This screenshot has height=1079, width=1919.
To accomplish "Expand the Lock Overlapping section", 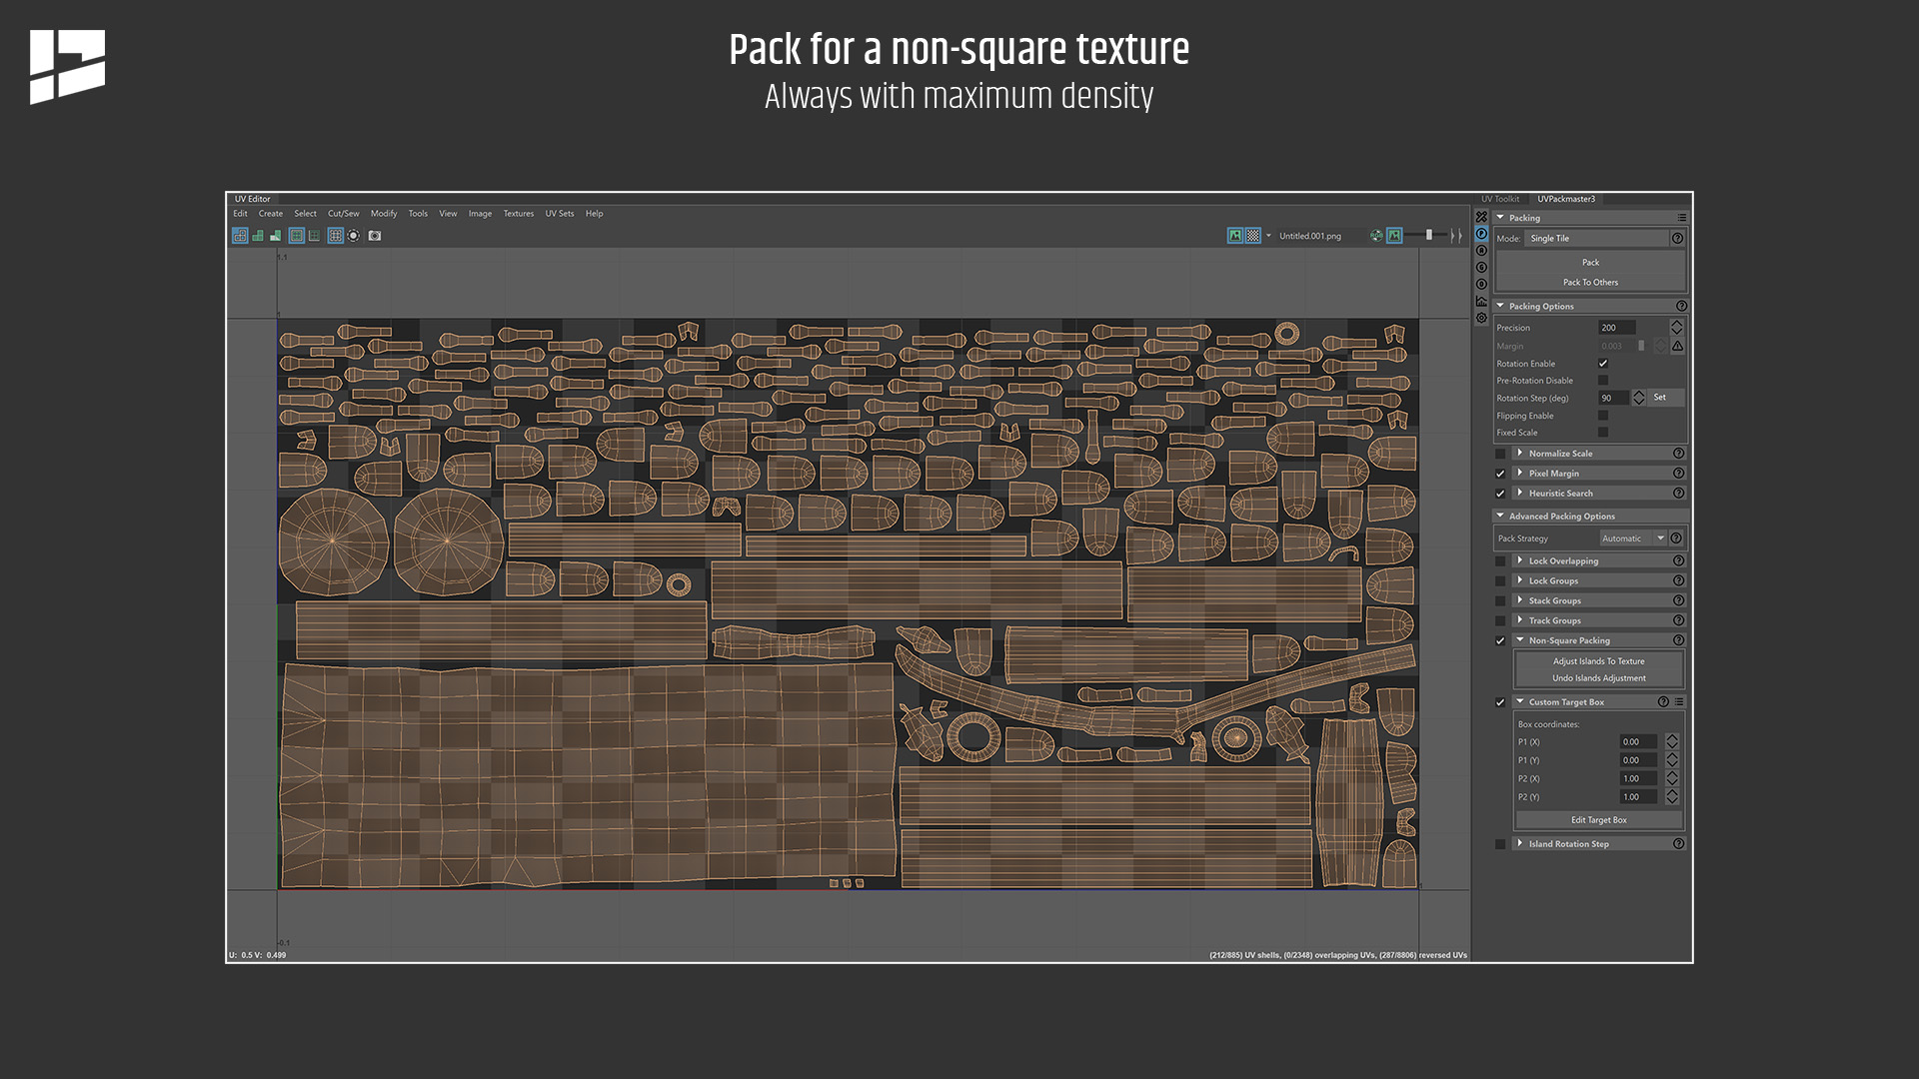I will (x=1520, y=560).
